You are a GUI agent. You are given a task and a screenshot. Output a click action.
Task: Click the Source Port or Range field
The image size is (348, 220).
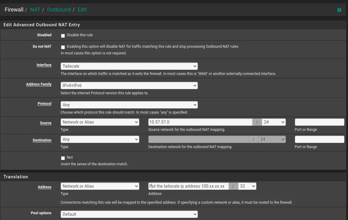coord(319,122)
